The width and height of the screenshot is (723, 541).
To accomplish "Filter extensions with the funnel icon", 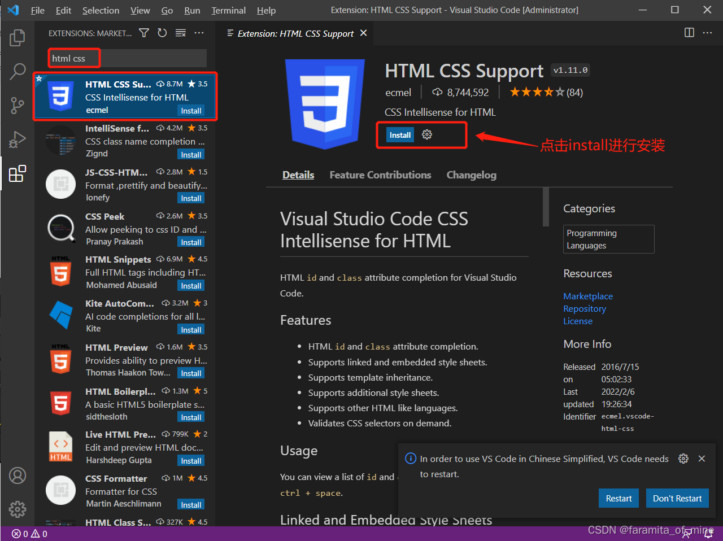I will 144,33.
